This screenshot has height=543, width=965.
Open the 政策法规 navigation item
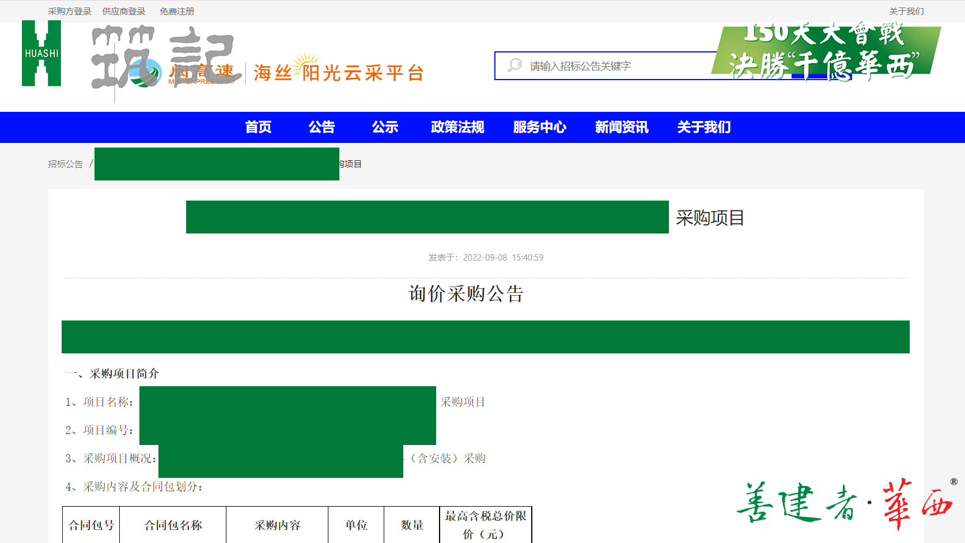click(x=457, y=127)
